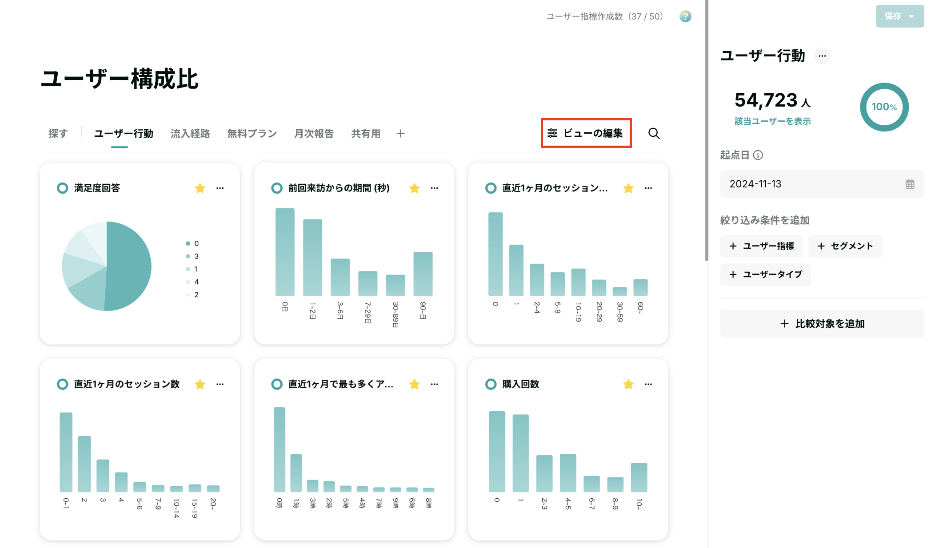Select circle on 直近1ヶ月のセッション… card
The width and height of the screenshot is (935, 548).
point(491,188)
